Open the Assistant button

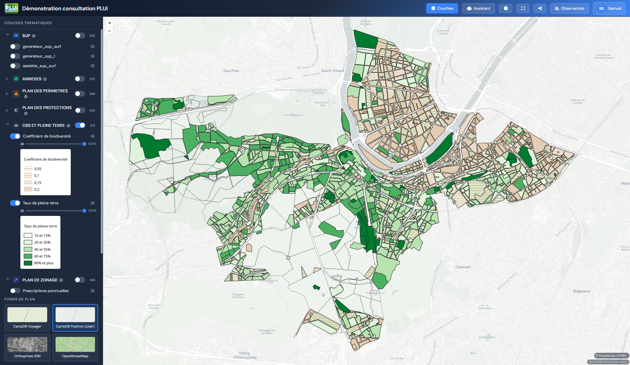coord(478,8)
